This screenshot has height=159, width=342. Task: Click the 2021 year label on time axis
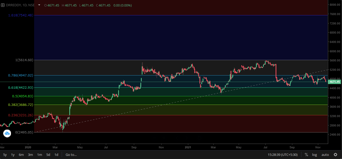click(188, 147)
